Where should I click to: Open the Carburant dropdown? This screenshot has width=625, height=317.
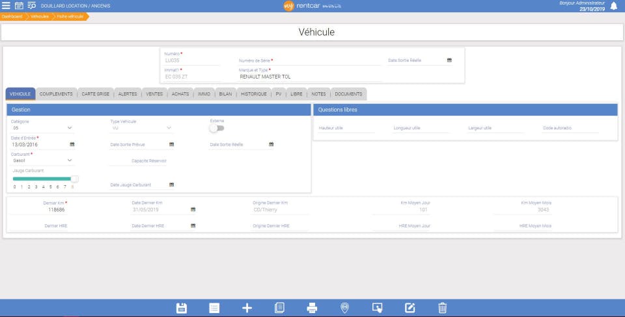(42, 160)
